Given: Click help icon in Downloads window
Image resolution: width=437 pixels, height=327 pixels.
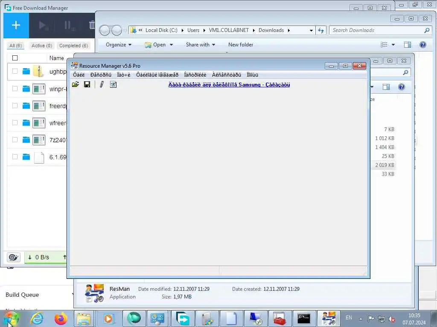Looking at the screenshot, I should click(423, 45).
